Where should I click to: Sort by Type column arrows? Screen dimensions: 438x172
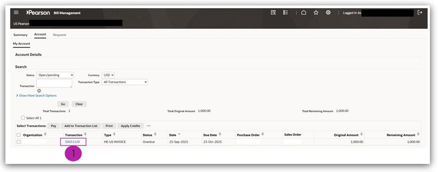click(x=114, y=134)
